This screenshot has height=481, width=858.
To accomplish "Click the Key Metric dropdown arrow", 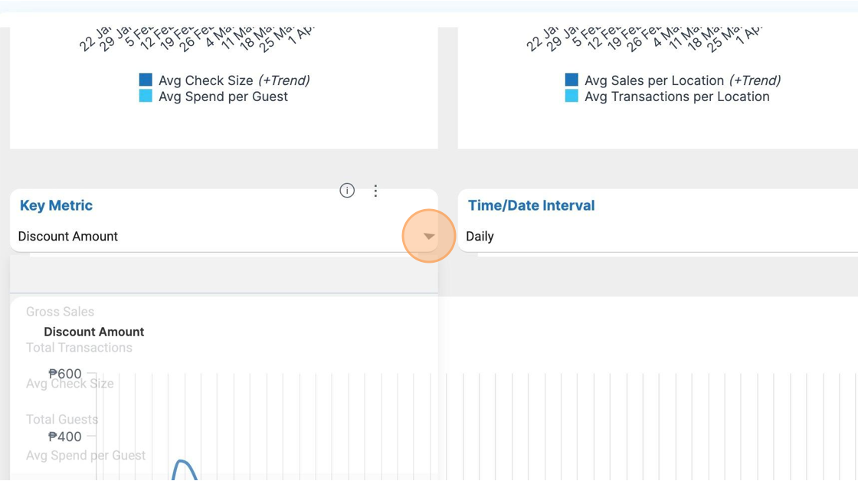I will click(429, 236).
